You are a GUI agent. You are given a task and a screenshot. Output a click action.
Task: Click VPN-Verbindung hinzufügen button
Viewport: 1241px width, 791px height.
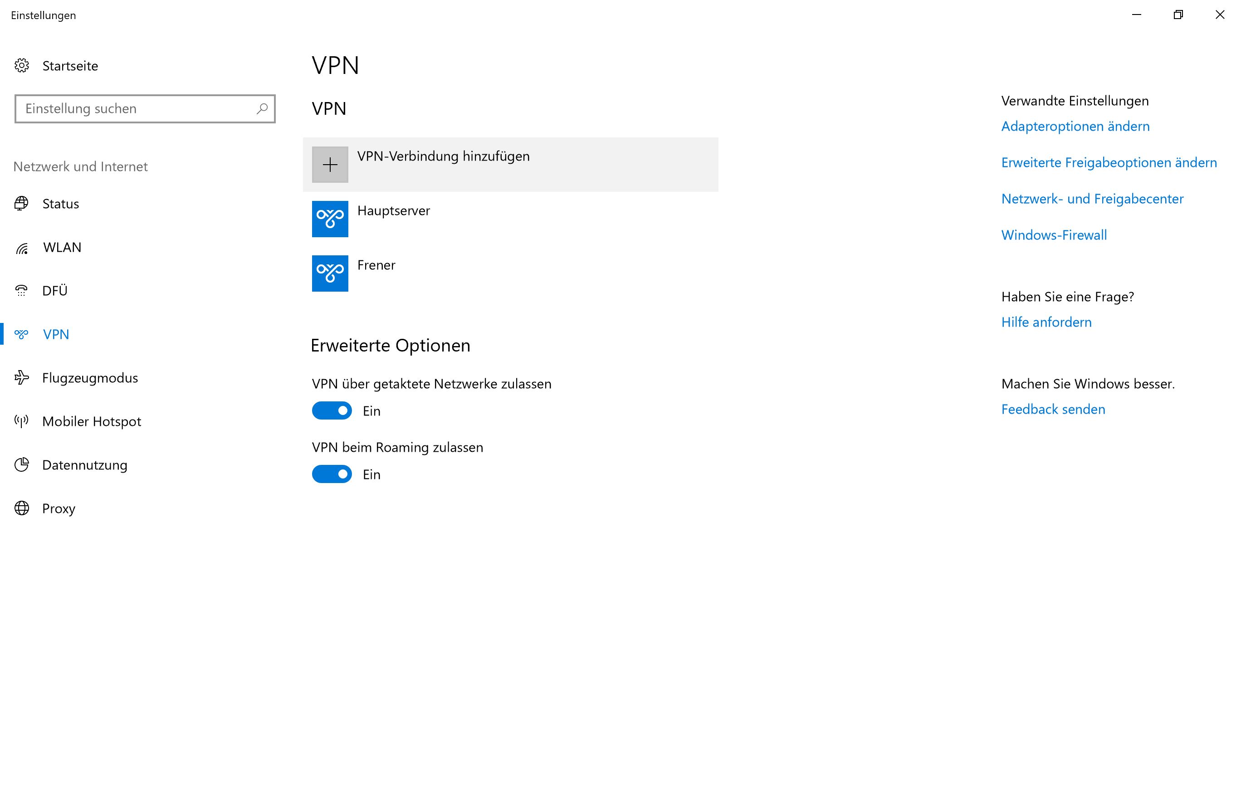click(510, 164)
